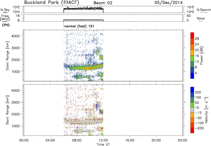211x146 pixels.
Task: Click the Time UT axis title
Action: click(103, 144)
